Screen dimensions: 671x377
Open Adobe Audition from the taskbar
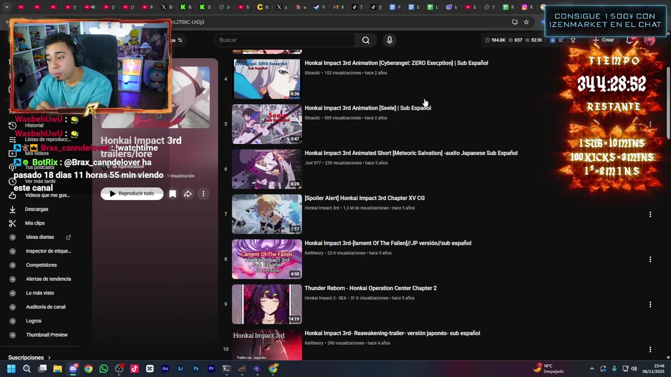[165, 369]
